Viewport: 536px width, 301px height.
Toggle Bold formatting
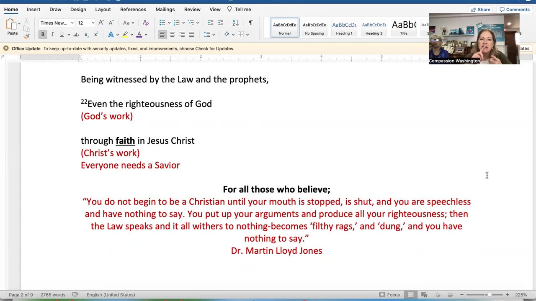click(43, 34)
